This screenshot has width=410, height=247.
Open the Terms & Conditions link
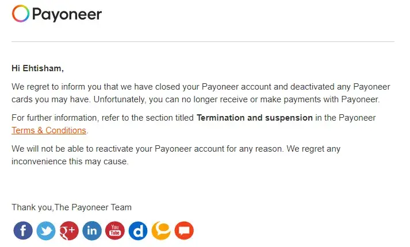49,130
